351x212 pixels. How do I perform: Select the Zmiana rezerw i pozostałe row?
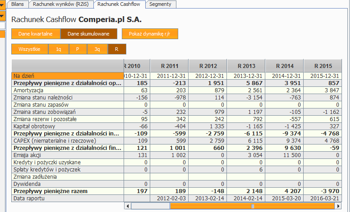[x=68, y=119]
